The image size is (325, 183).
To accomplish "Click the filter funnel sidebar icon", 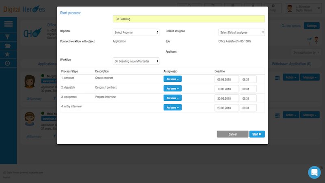I will coord(8,37).
